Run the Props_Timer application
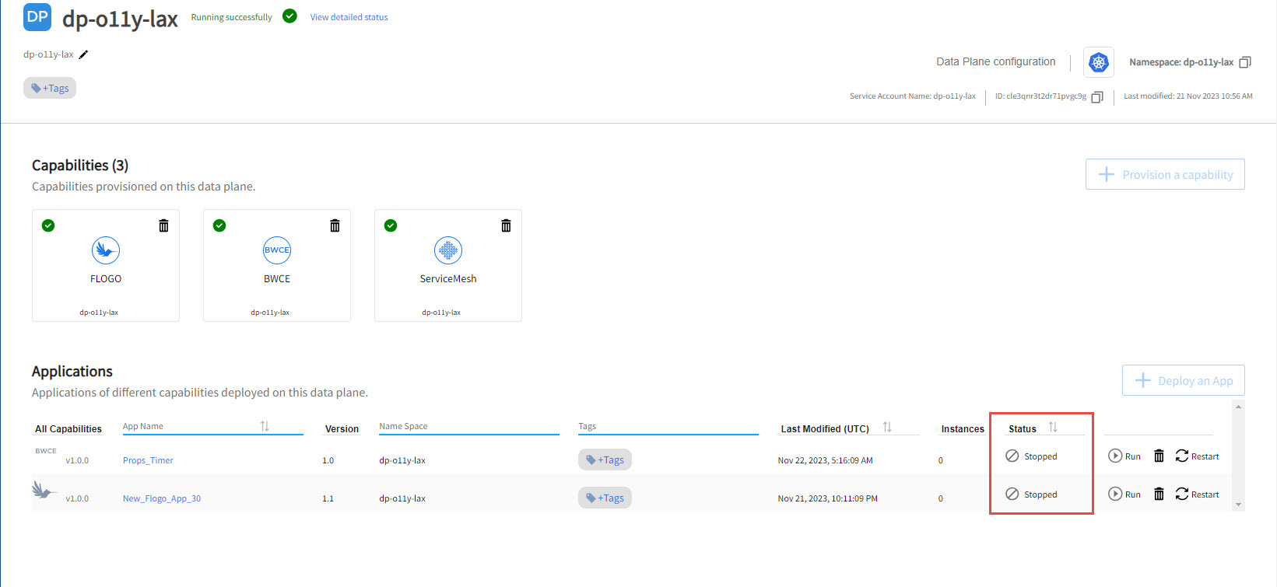Screen dimensions: 1277x587 coord(1124,456)
